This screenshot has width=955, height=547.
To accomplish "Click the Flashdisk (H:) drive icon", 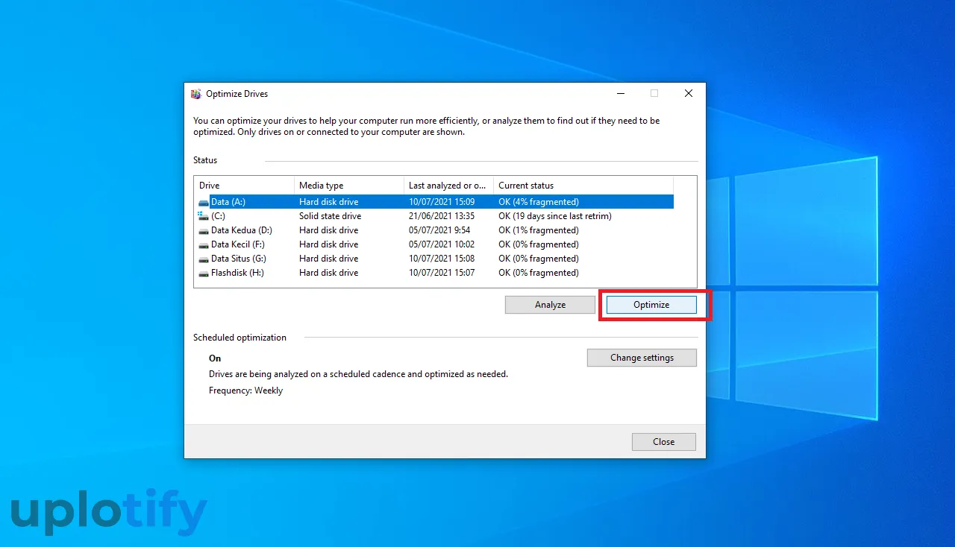I will [x=204, y=273].
